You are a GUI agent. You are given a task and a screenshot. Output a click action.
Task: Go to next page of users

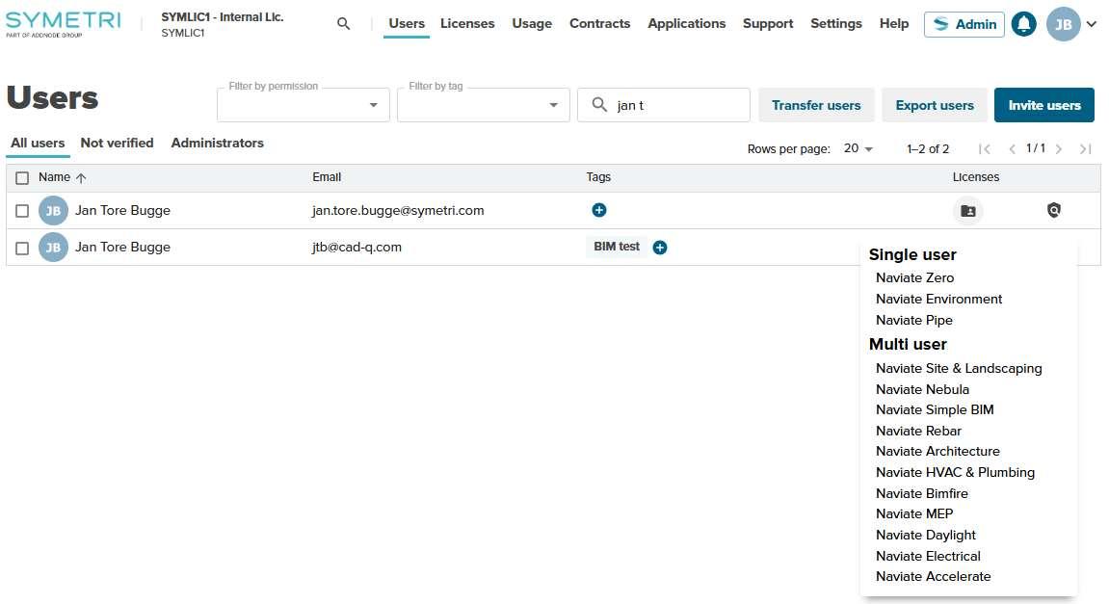pyautogui.click(x=1059, y=148)
